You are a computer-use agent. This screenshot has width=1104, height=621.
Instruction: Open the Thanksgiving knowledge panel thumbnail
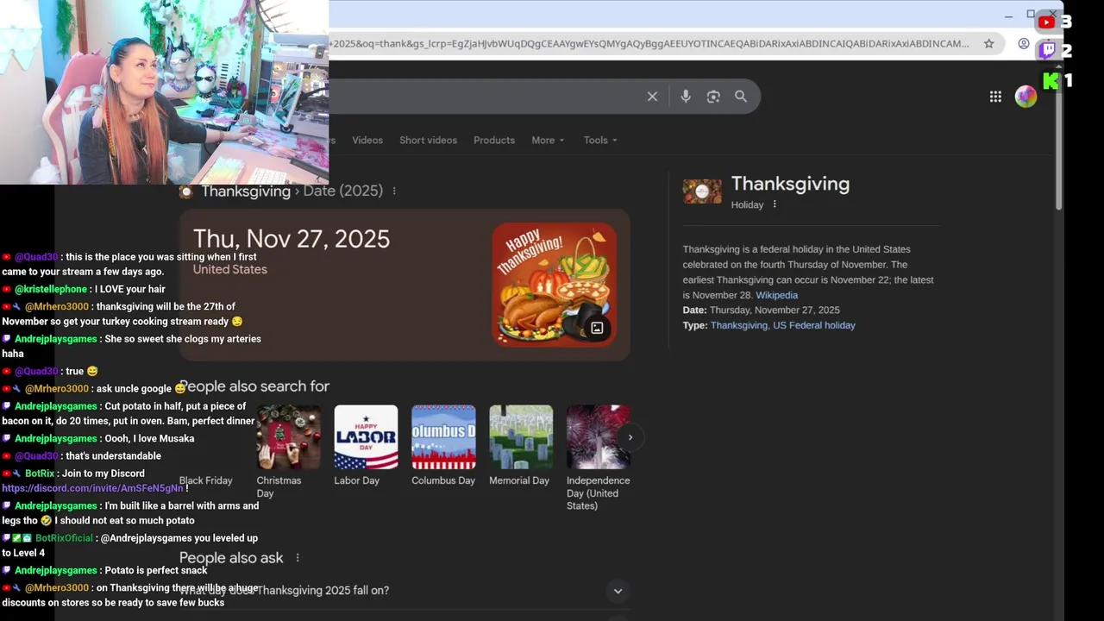702,191
